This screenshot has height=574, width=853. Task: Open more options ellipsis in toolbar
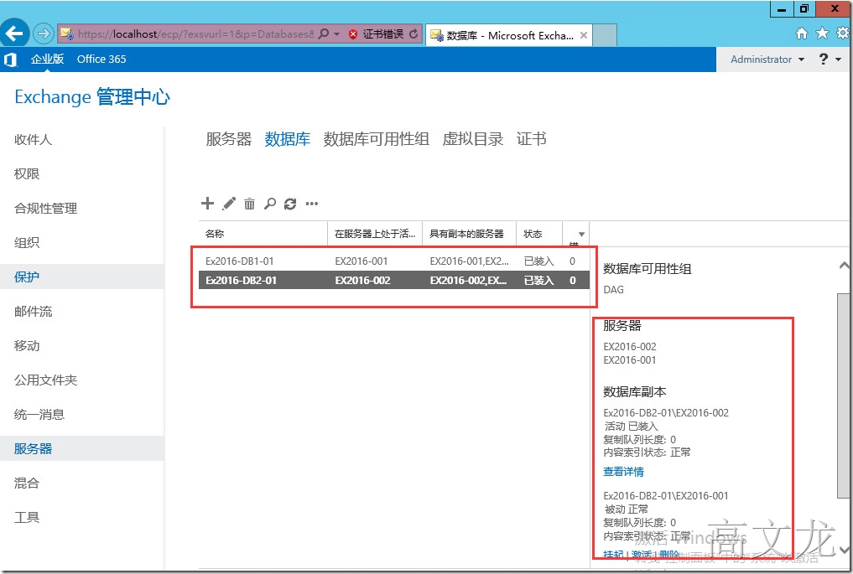coord(312,204)
